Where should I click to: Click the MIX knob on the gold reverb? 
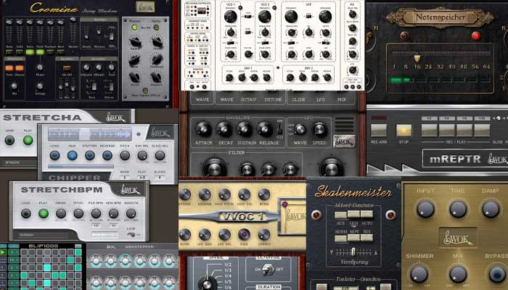point(458,274)
